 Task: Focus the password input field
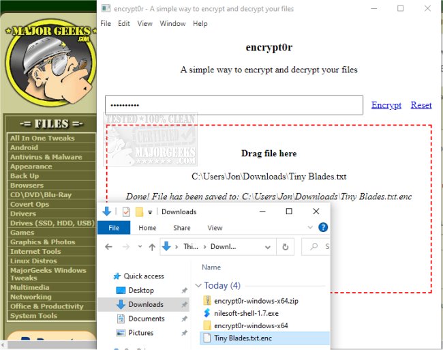click(x=234, y=105)
